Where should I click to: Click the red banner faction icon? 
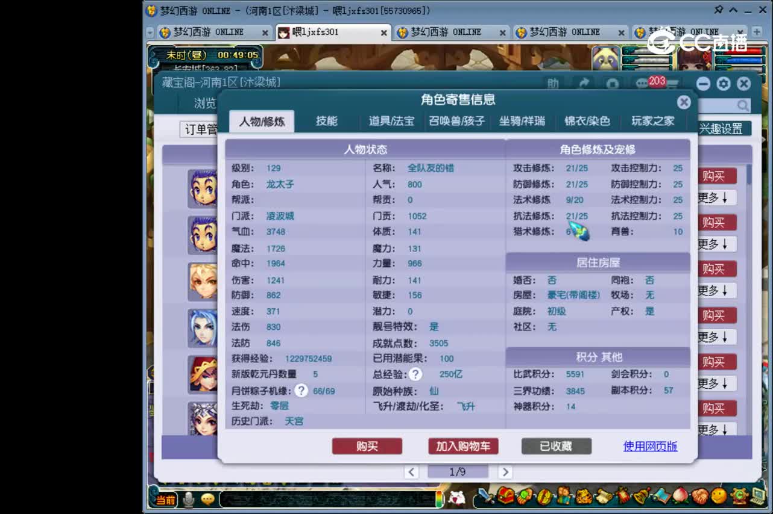623,496
